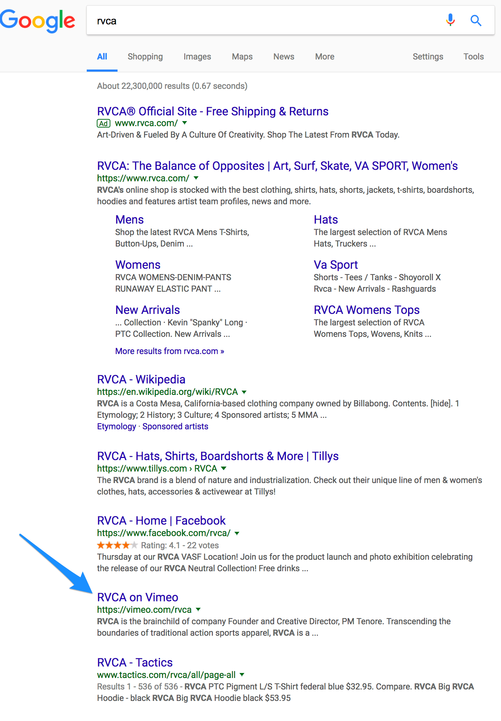Expand dropdown arrow beside en.wikipedia.org URL
501x721 pixels.
[x=244, y=392]
